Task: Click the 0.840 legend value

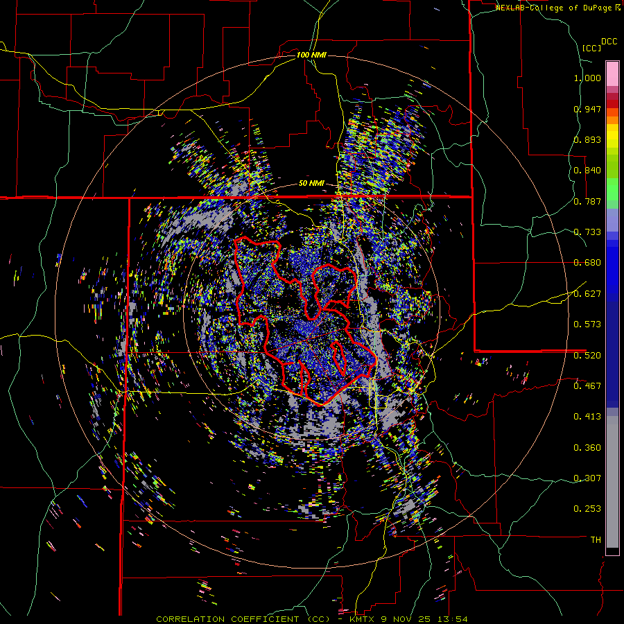Action: click(587, 171)
